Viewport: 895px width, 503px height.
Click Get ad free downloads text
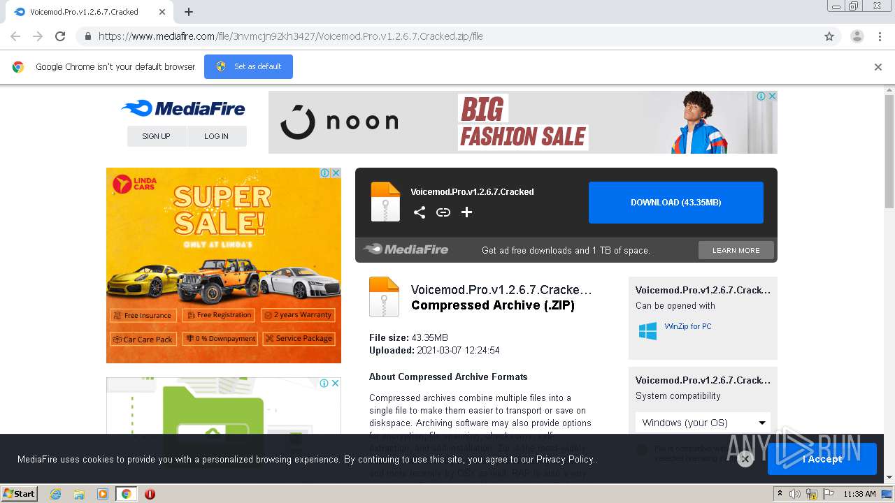(x=566, y=250)
